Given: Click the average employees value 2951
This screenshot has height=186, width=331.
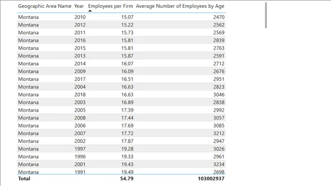Looking at the screenshot, I should (219, 79).
